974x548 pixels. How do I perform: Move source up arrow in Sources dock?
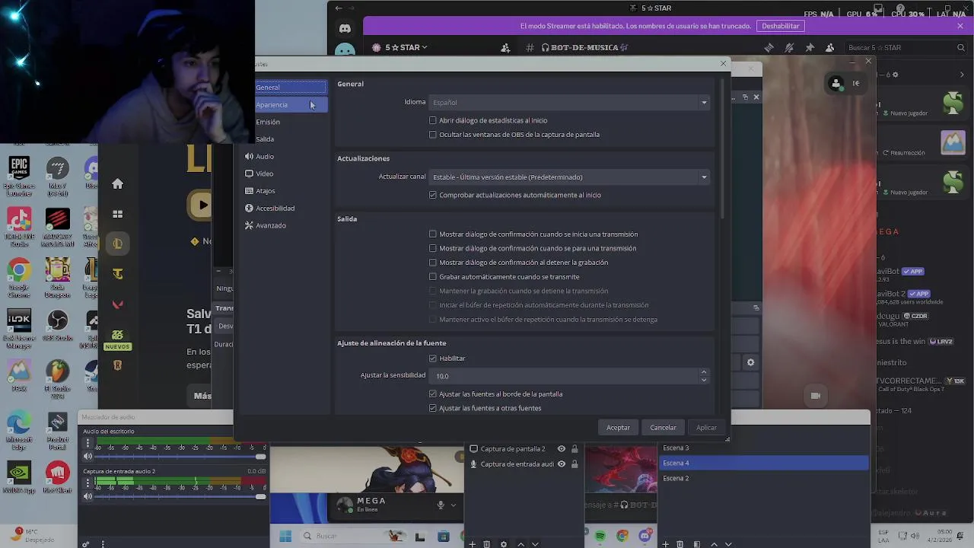click(x=520, y=544)
